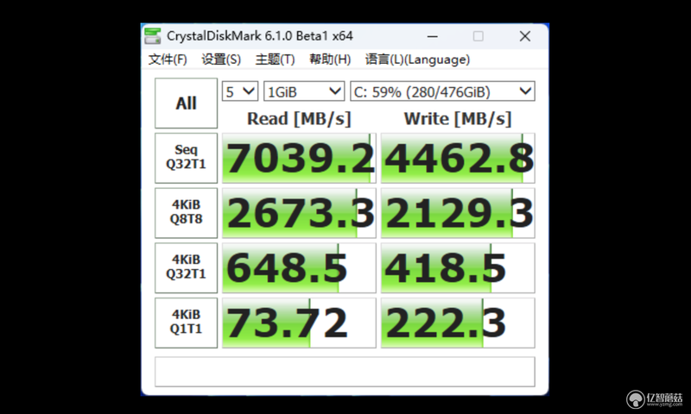The width and height of the screenshot is (691, 414).
Task: Click the empty comment field at the bottom
Action: [345, 372]
